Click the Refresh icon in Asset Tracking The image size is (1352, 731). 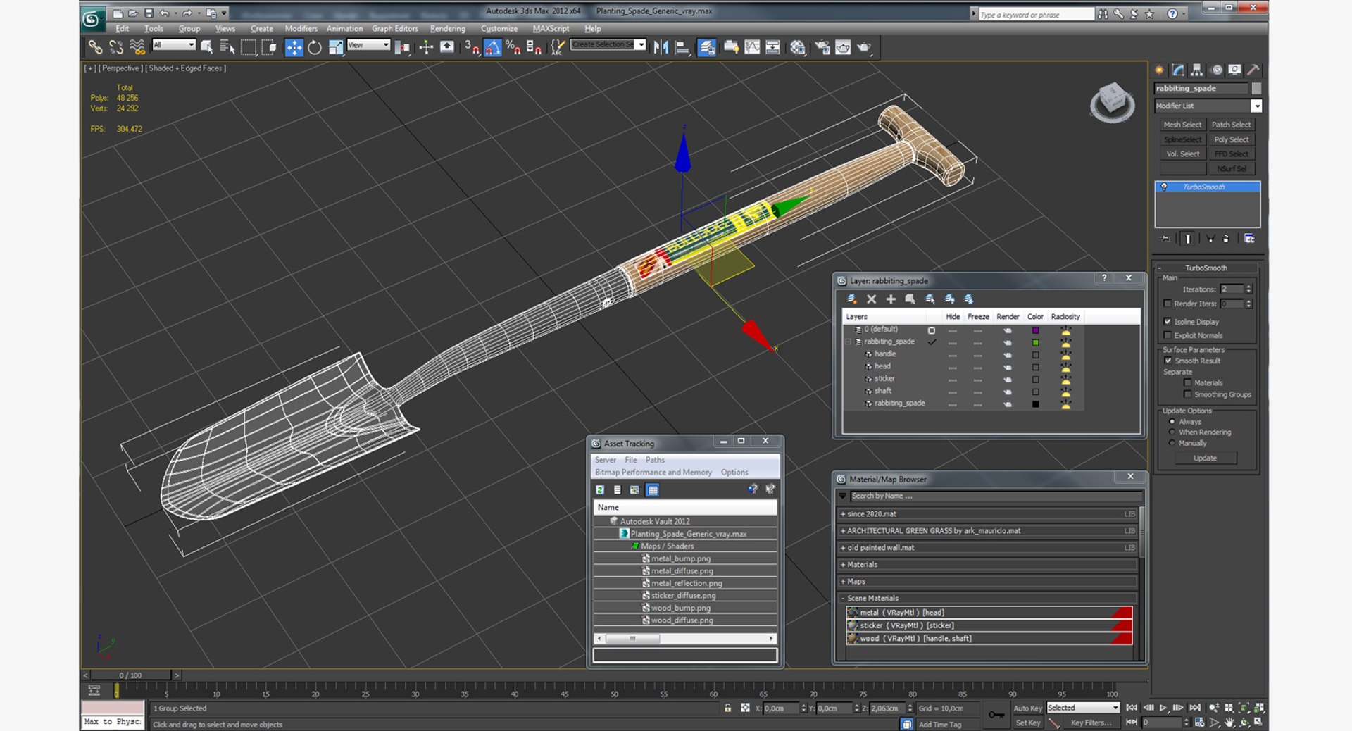(600, 489)
